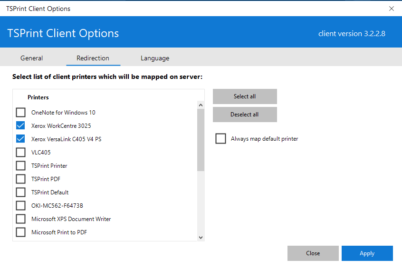Select the TSPrint PDF checkbox
402x269 pixels.
(x=20, y=179)
